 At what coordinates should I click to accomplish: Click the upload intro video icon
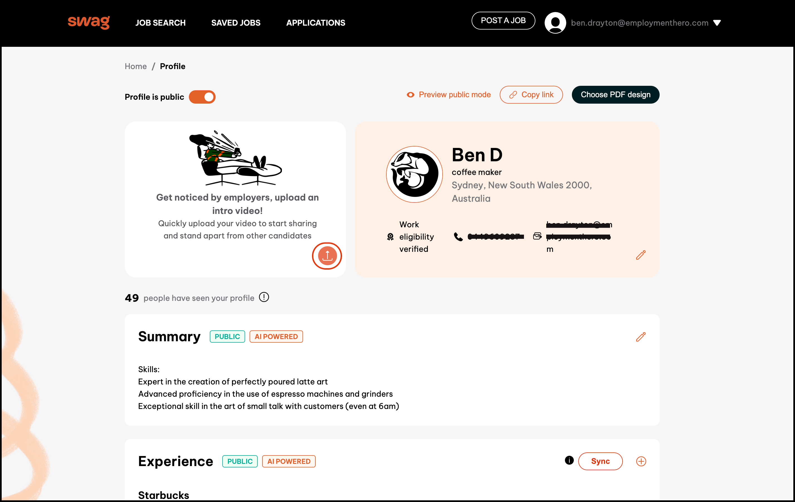coord(327,256)
